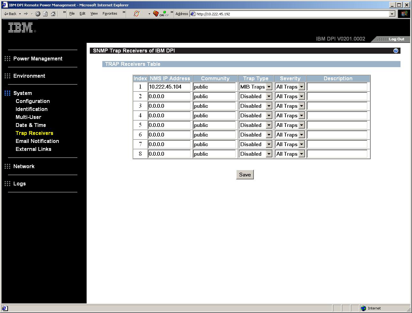Image resolution: width=412 pixels, height=313 pixels.
Task: Open row 7 Severity dropdown
Action: click(290, 144)
